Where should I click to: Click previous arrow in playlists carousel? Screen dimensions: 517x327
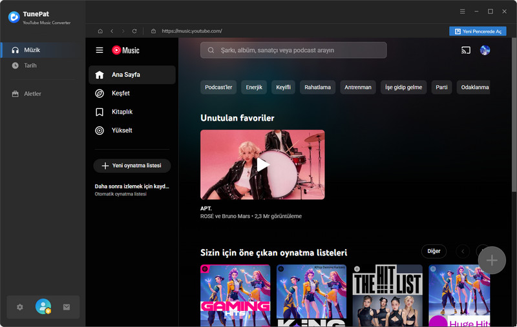[x=463, y=252]
